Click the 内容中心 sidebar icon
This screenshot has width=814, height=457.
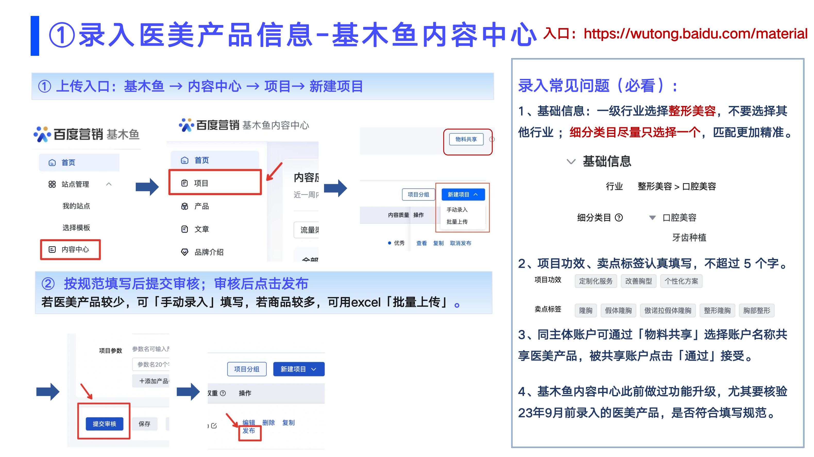tap(52, 249)
